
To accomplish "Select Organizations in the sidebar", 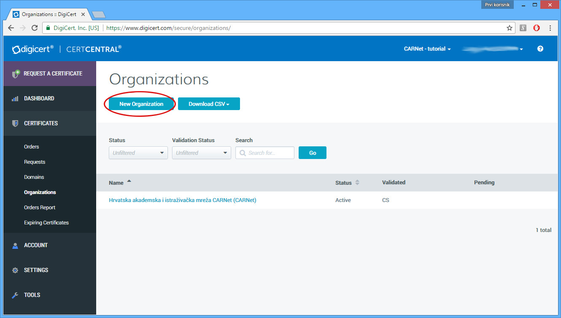I will point(40,192).
